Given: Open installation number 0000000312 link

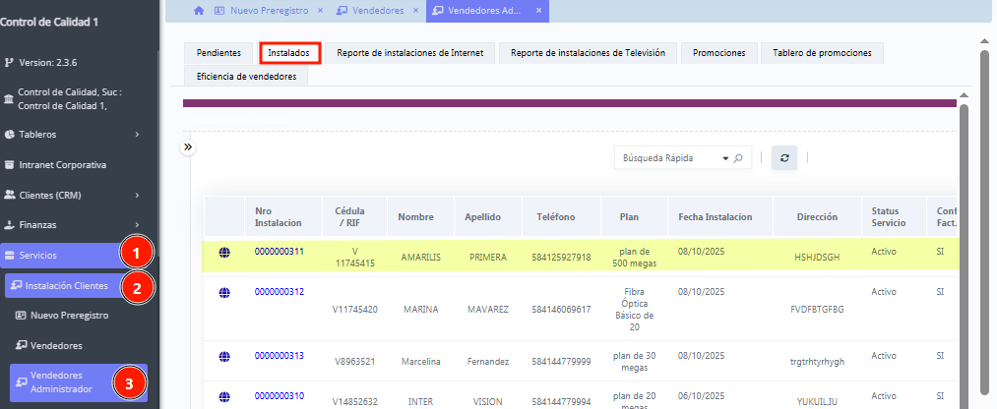Looking at the screenshot, I should click(280, 292).
